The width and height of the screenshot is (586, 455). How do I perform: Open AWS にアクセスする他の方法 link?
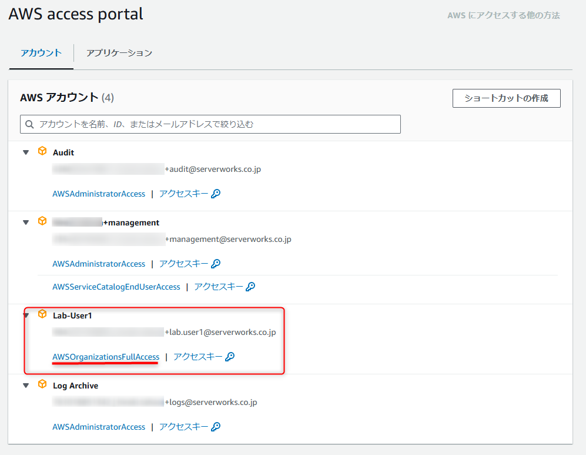(503, 15)
